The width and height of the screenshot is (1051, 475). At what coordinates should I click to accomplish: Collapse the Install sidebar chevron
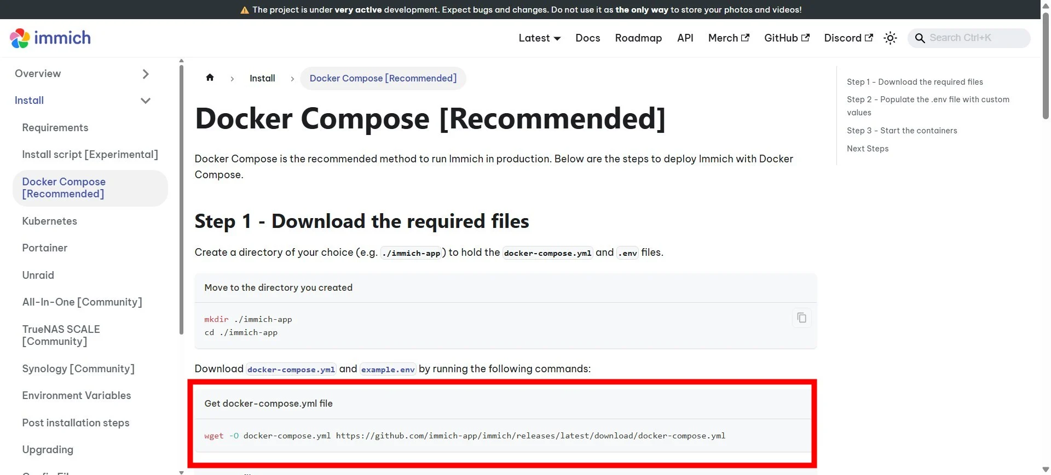click(146, 101)
